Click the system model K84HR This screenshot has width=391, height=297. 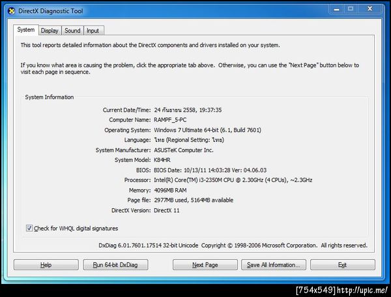[x=162, y=160]
